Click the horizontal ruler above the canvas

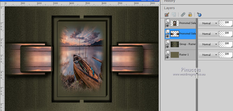click(x=82, y=4)
